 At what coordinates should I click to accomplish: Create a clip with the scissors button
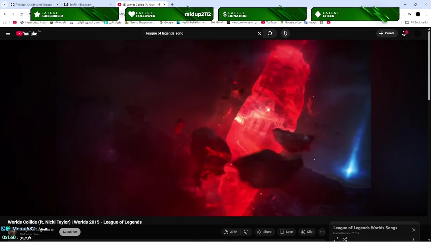pos(306,232)
